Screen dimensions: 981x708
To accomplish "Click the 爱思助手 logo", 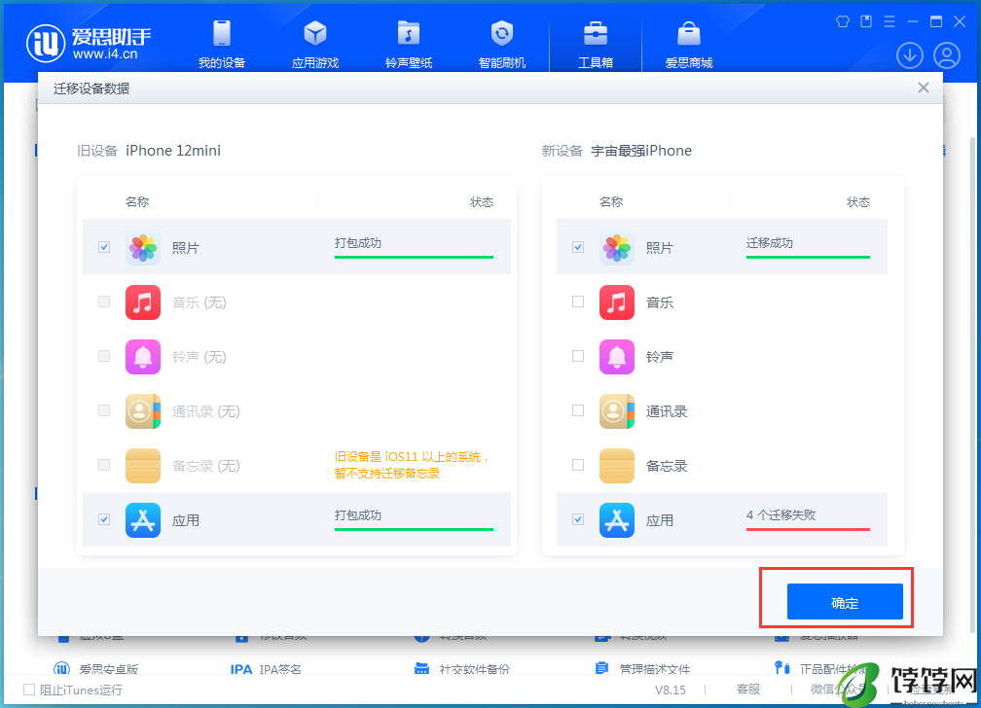I will point(89,43).
